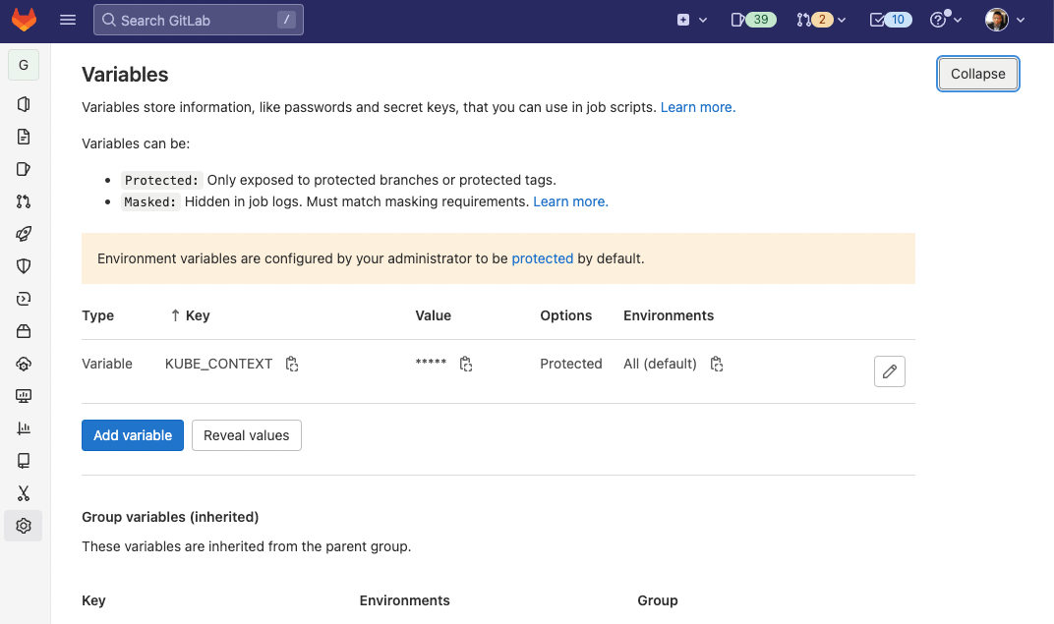Copy the All (default) environment value
Screen dimensions: 1054x624
click(x=717, y=365)
